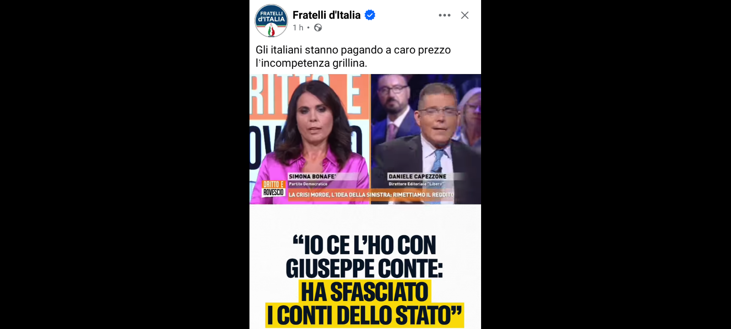Click the 'DANIELE CAPEZZONE' name caption
Screen dimensions: 731x329
[x=417, y=176]
